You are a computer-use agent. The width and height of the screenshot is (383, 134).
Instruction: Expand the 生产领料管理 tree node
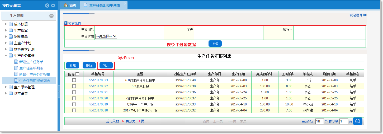(6, 87)
